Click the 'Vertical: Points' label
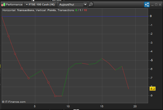The width and height of the screenshot is (163, 110). click(46, 10)
